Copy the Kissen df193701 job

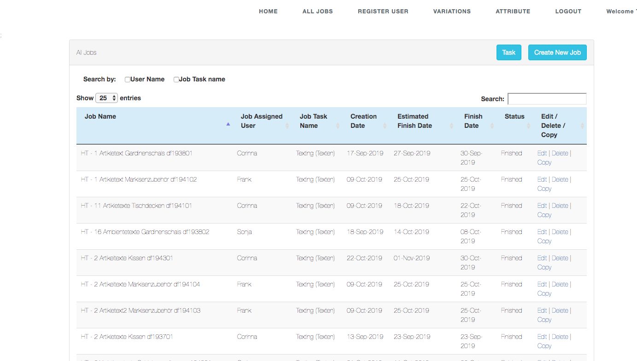tap(544, 346)
